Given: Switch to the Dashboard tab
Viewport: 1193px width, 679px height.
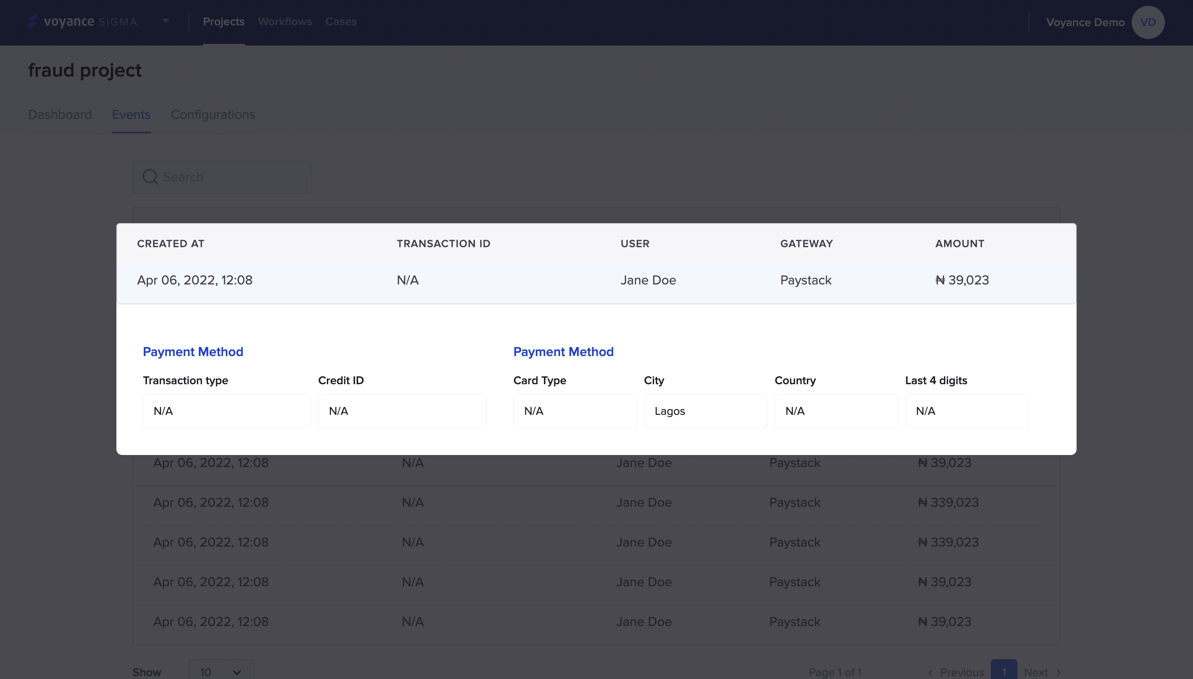Looking at the screenshot, I should [60, 115].
